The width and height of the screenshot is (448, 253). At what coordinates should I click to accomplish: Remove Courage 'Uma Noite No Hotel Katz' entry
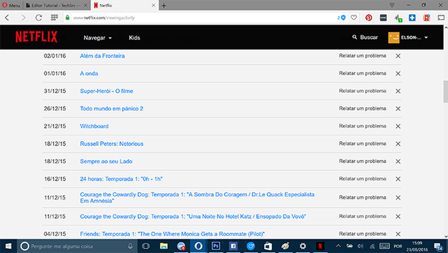click(x=398, y=217)
